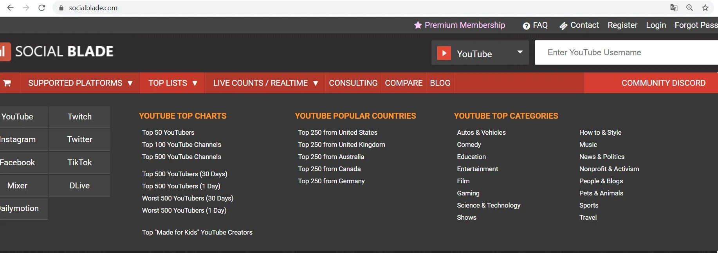Select the Twitch platform tile

coord(79,117)
